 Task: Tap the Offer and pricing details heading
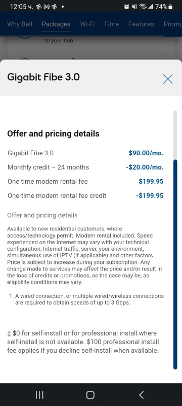coord(53,133)
